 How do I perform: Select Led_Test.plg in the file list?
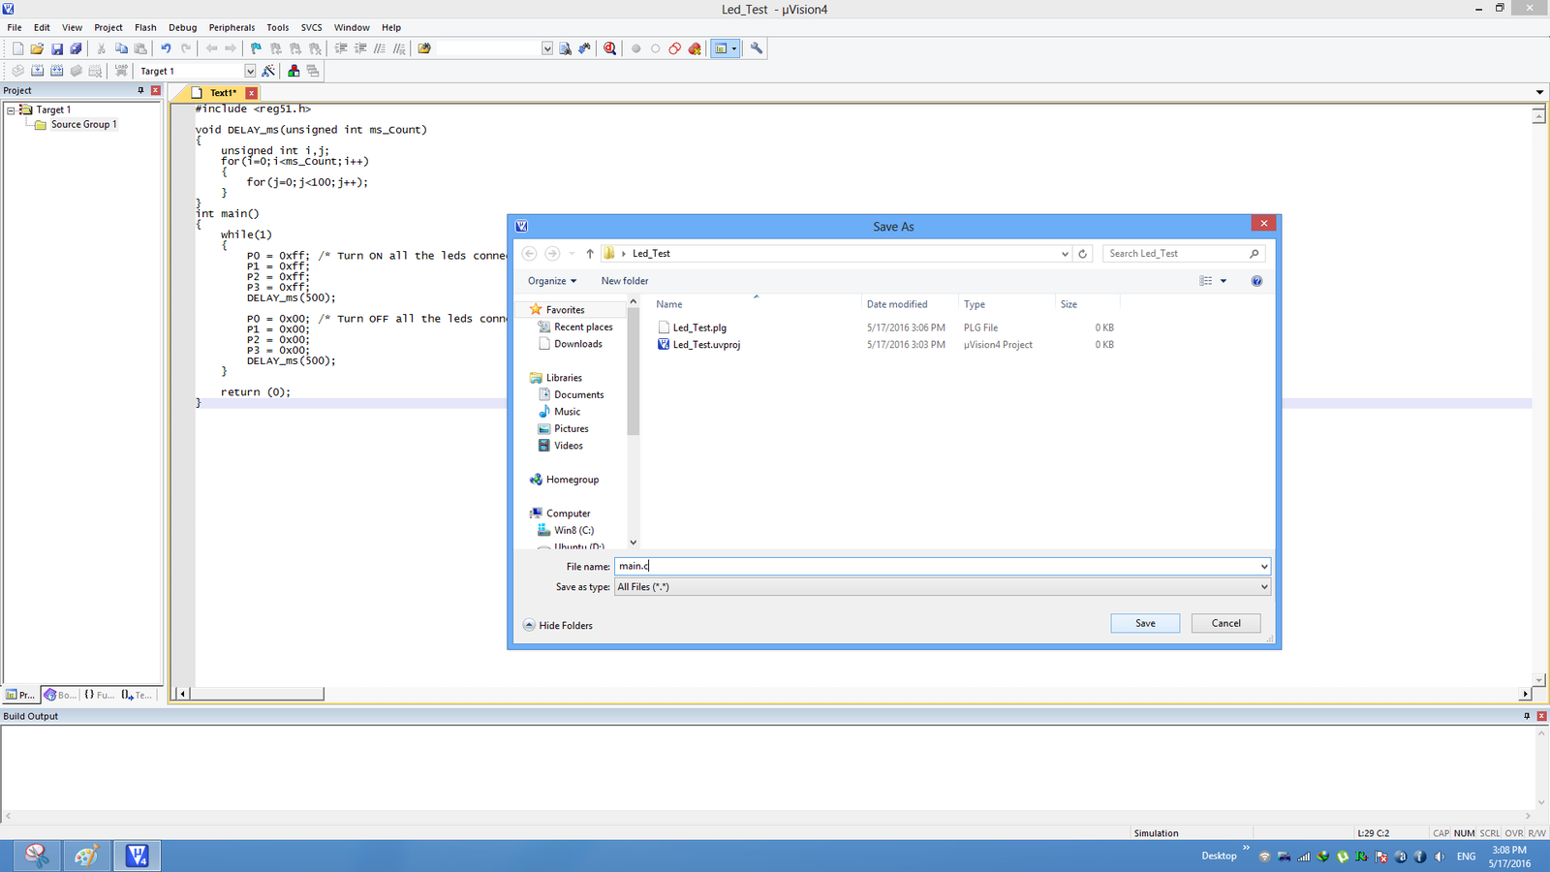click(x=699, y=327)
